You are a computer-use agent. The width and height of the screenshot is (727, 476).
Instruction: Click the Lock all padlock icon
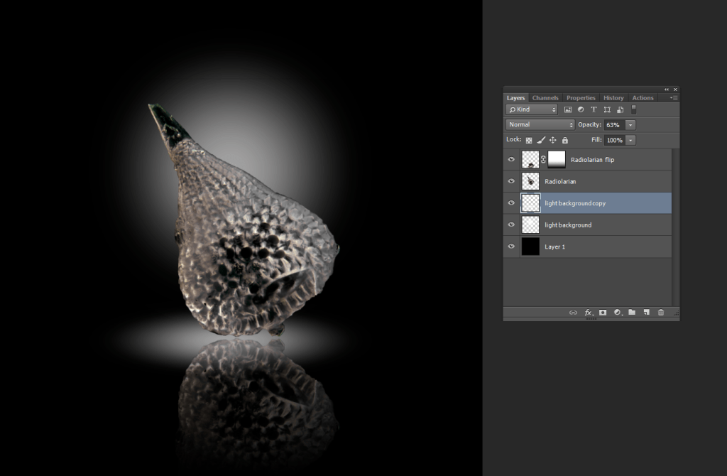coord(565,141)
